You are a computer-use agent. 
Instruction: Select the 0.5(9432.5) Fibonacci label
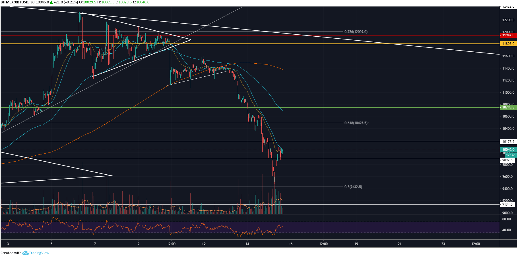tap(353, 187)
